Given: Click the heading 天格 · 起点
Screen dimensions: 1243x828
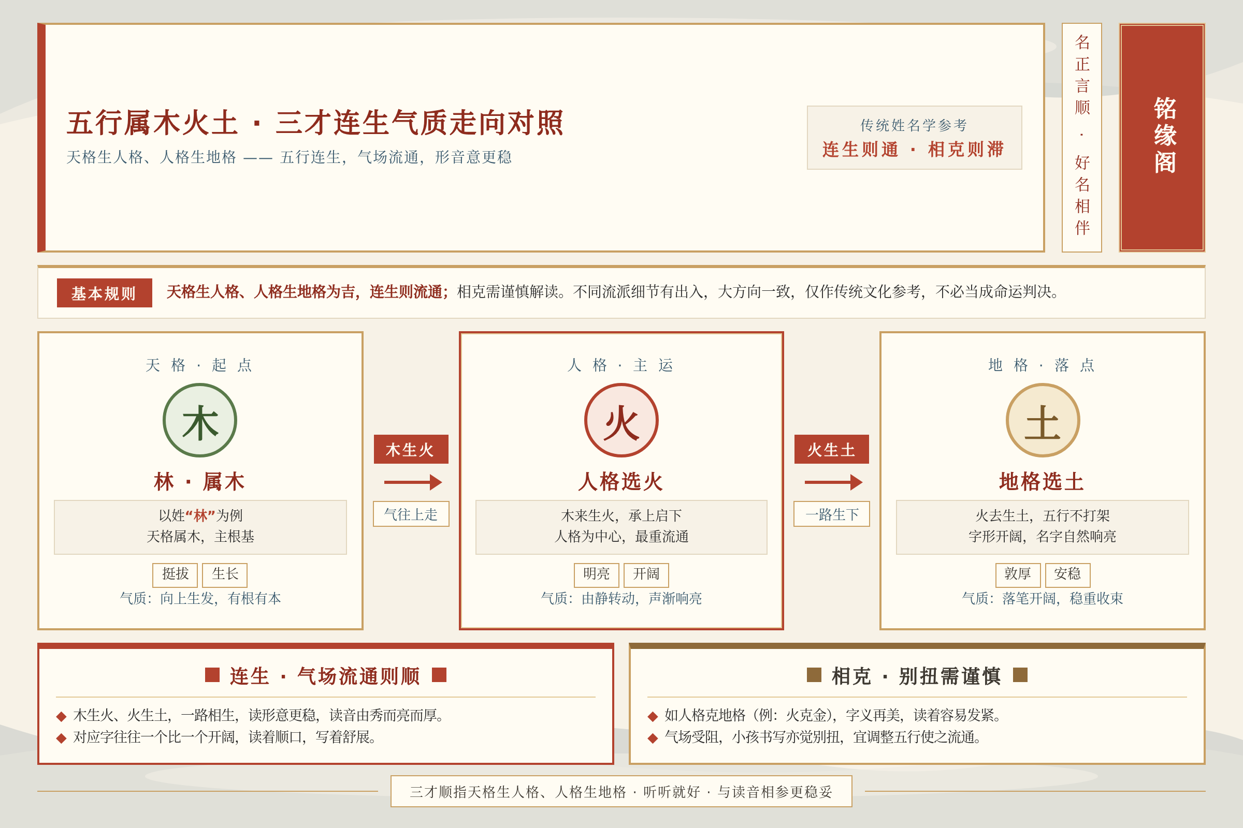Looking at the screenshot, I should pos(200,365).
